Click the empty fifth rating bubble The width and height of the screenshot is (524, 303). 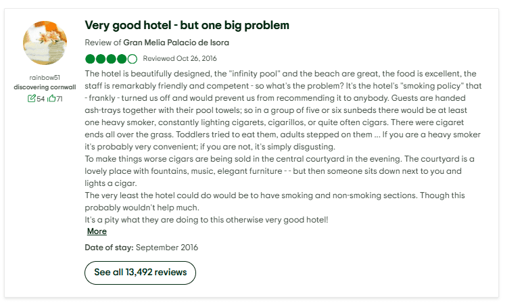[x=133, y=59]
